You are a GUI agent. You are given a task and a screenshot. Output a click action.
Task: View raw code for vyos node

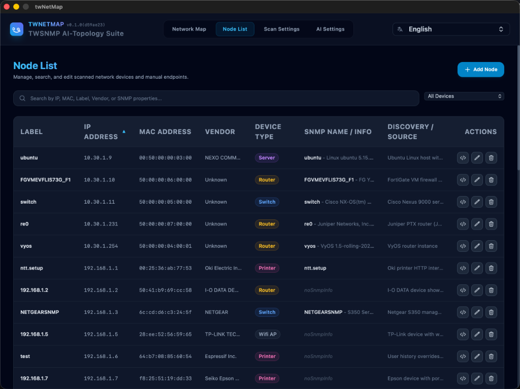[x=463, y=246]
